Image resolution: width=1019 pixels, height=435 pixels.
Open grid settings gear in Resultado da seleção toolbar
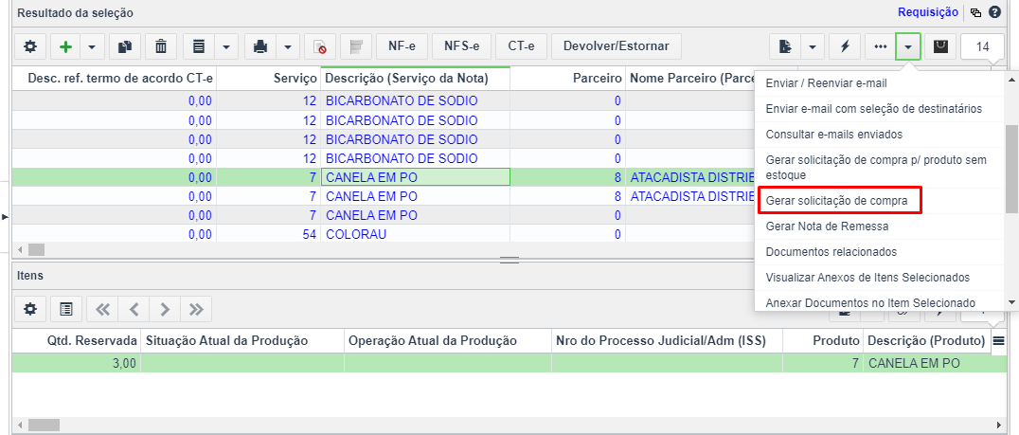pyautogui.click(x=30, y=46)
